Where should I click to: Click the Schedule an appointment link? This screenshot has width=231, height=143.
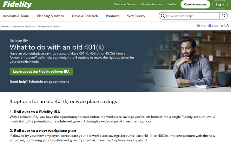click(48, 81)
